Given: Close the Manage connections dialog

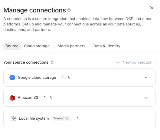Looking at the screenshot, I should click(152, 8).
